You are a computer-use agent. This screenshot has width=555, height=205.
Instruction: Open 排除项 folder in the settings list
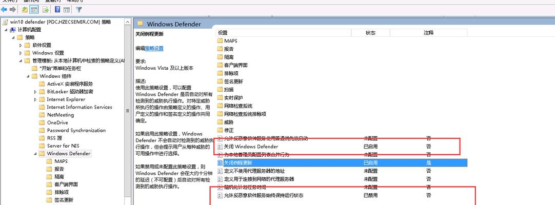coord(231,73)
